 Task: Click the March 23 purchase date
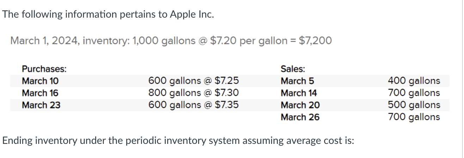[x=41, y=105]
